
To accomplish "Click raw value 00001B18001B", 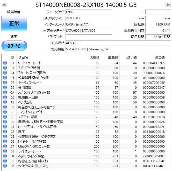I will (154, 117).
